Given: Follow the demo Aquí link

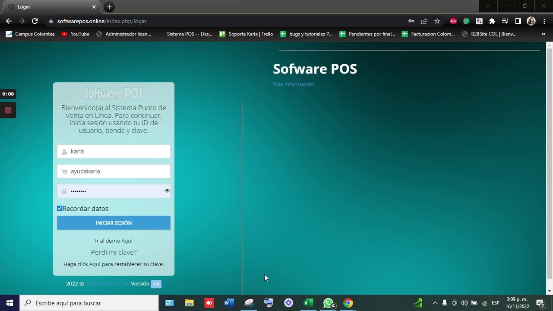Looking at the screenshot, I should pyautogui.click(x=127, y=241).
